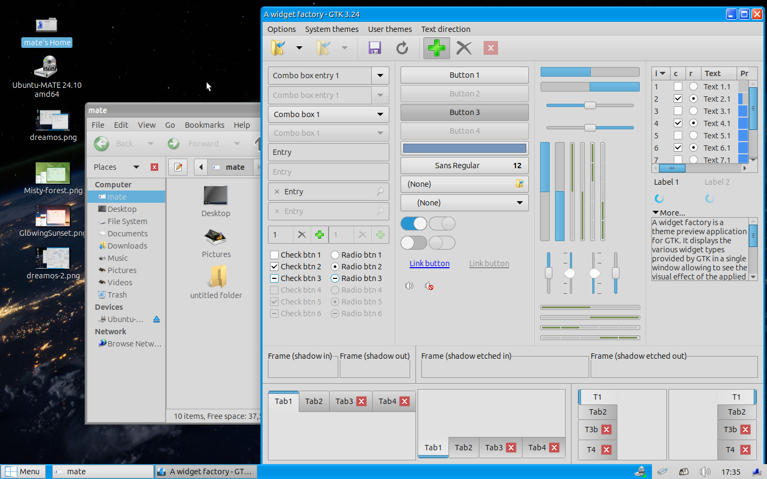The width and height of the screenshot is (767, 479).
Task: Close Tab3 in the top-left notebook
Action: (x=362, y=401)
